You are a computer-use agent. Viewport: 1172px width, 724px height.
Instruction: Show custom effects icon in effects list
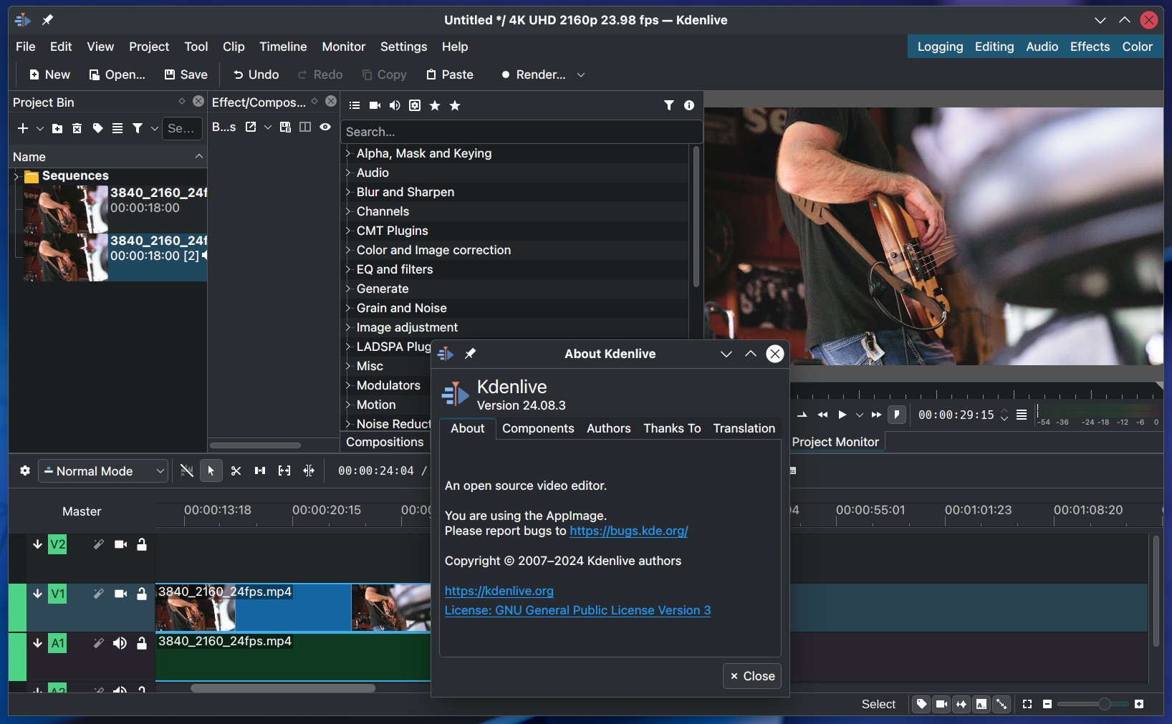click(415, 105)
